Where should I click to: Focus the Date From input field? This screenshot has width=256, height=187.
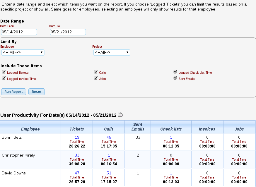[x=19, y=32]
